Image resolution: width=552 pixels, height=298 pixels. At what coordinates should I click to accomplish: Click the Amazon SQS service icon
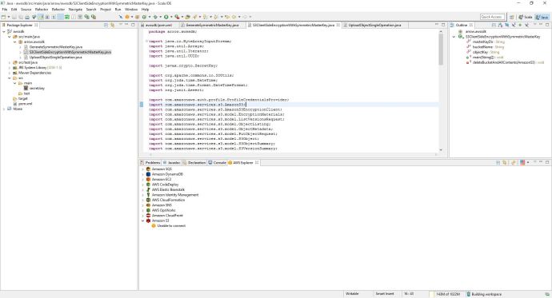point(148,169)
